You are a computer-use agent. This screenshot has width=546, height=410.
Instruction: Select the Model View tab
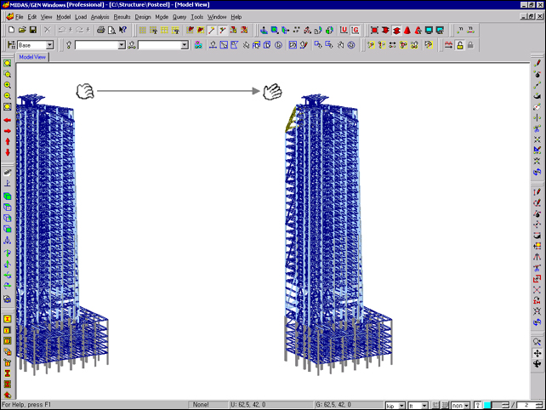pos(33,57)
